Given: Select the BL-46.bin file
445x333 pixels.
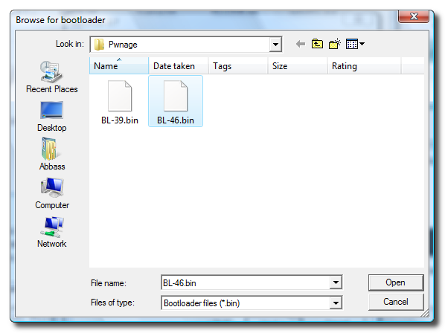Looking at the screenshot, I should (x=176, y=101).
